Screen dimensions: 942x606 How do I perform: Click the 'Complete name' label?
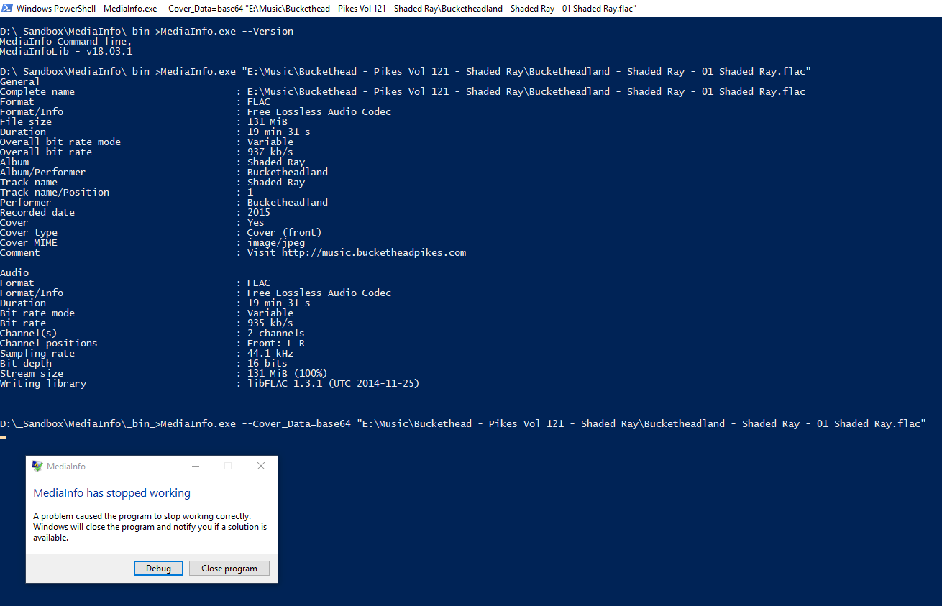[x=37, y=91]
